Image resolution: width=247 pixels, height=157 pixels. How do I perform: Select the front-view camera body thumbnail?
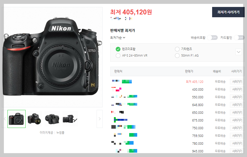click(x=17, y=119)
